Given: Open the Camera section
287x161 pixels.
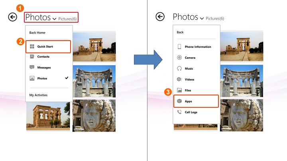Looking at the screenshot, I should (x=190, y=58).
